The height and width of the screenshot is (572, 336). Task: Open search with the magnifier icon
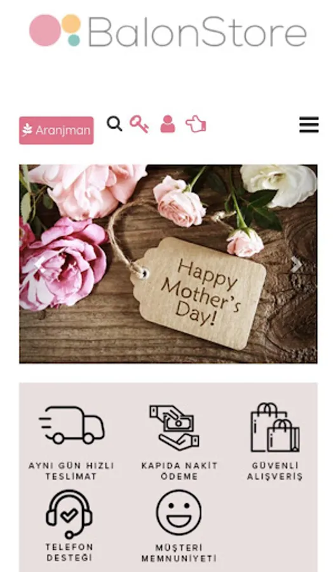(x=114, y=124)
